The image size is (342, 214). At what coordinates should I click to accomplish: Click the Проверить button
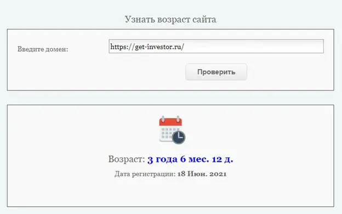[x=216, y=72]
